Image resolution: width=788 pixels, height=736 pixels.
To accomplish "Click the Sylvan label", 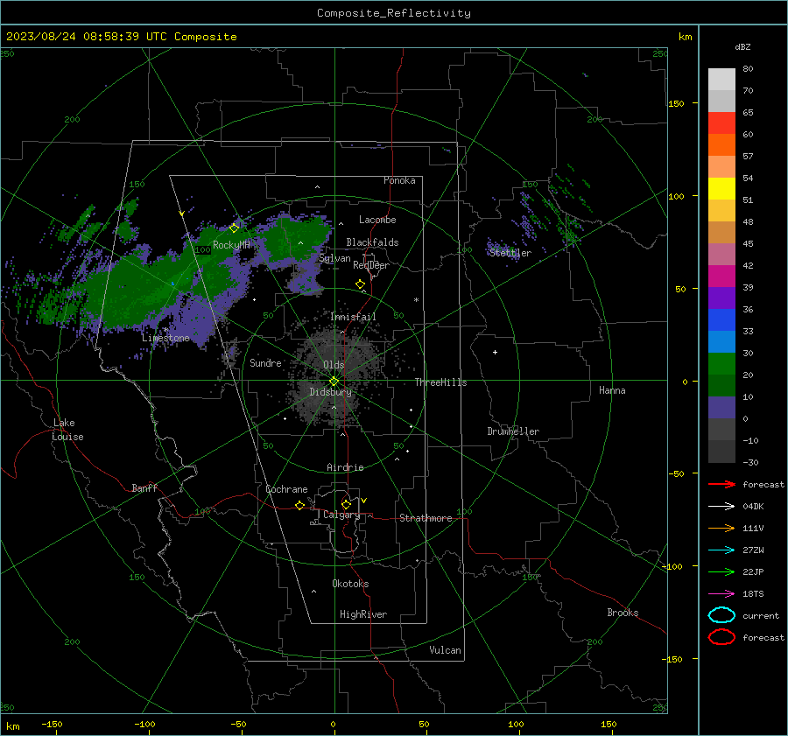I will (x=334, y=258).
